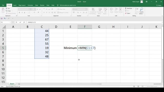
Task: Collapse the ribbon with the caret
Action: [x=162, y=16]
